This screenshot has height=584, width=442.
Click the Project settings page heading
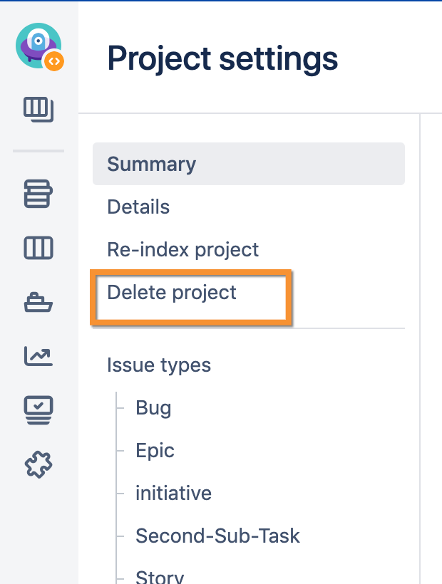(223, 58)
